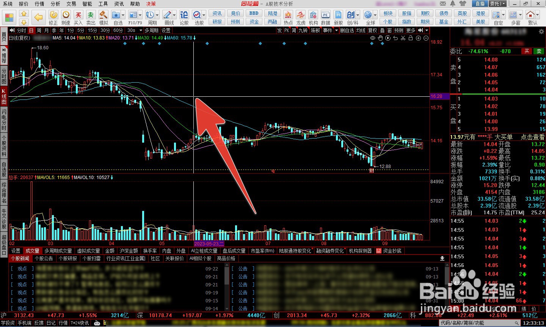Toggle 复权 price adjustment
Screen dimensions: 546x327
tap(373, 30)
